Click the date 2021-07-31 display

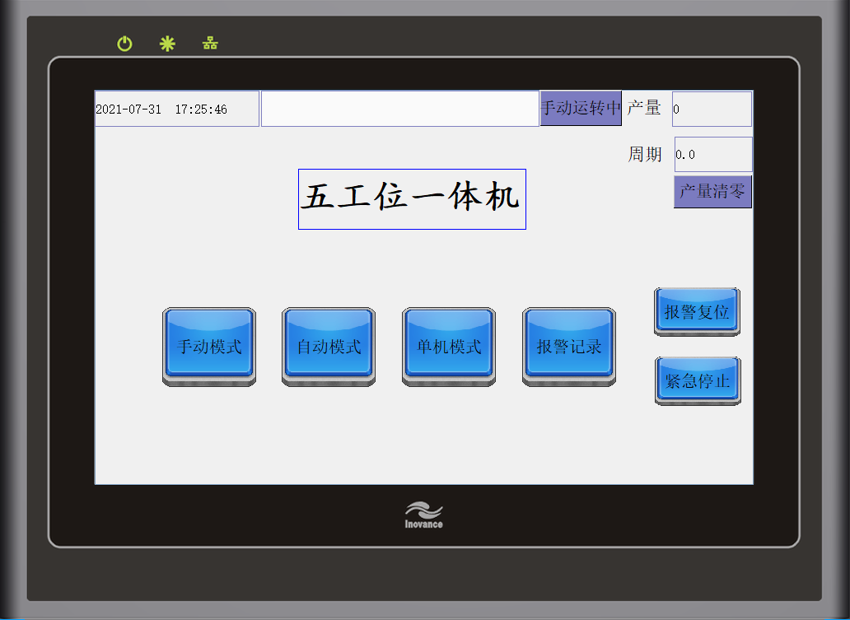[x=128, y=110]
